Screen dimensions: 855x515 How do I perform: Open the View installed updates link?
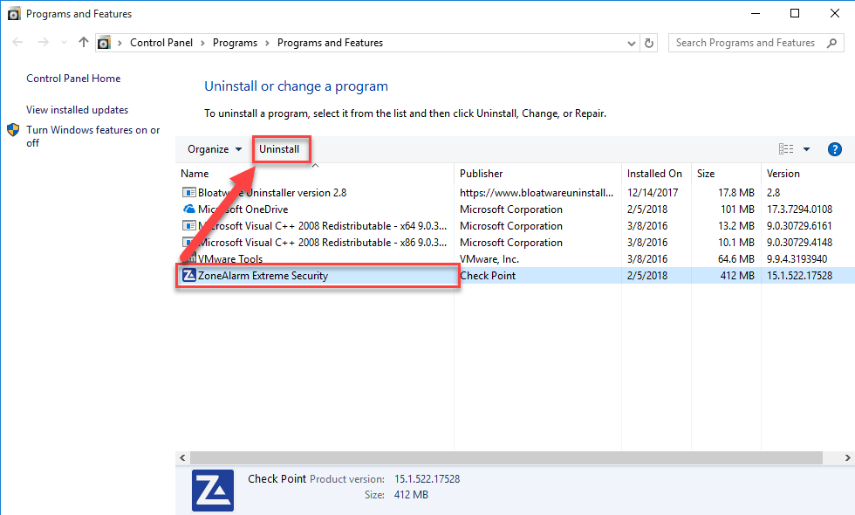coord(77,109)
